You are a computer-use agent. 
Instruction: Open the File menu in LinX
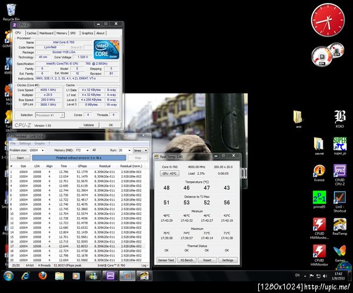[13, 144]
